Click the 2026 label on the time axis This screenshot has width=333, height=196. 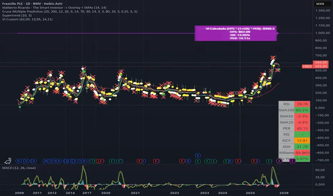pos(284,193)
